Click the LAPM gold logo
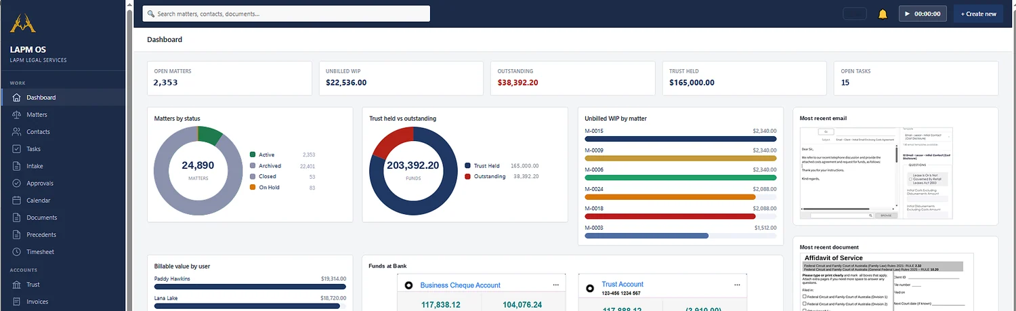1016x311 pixels. 23,24
